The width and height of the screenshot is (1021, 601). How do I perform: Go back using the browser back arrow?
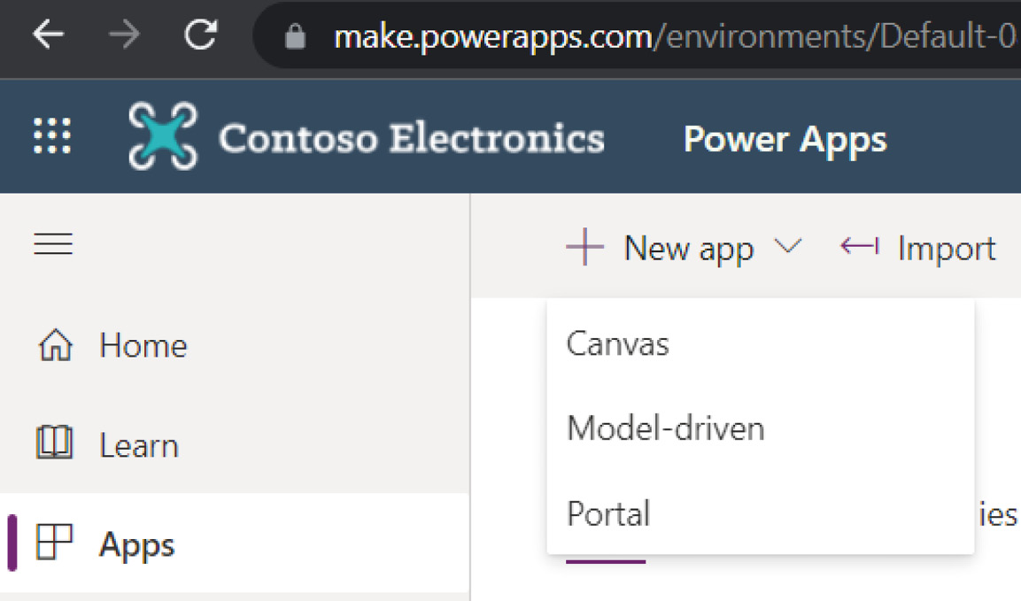[x=48, y=35]
